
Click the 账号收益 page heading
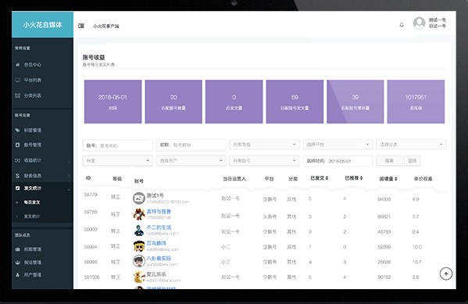coord(94,57)
